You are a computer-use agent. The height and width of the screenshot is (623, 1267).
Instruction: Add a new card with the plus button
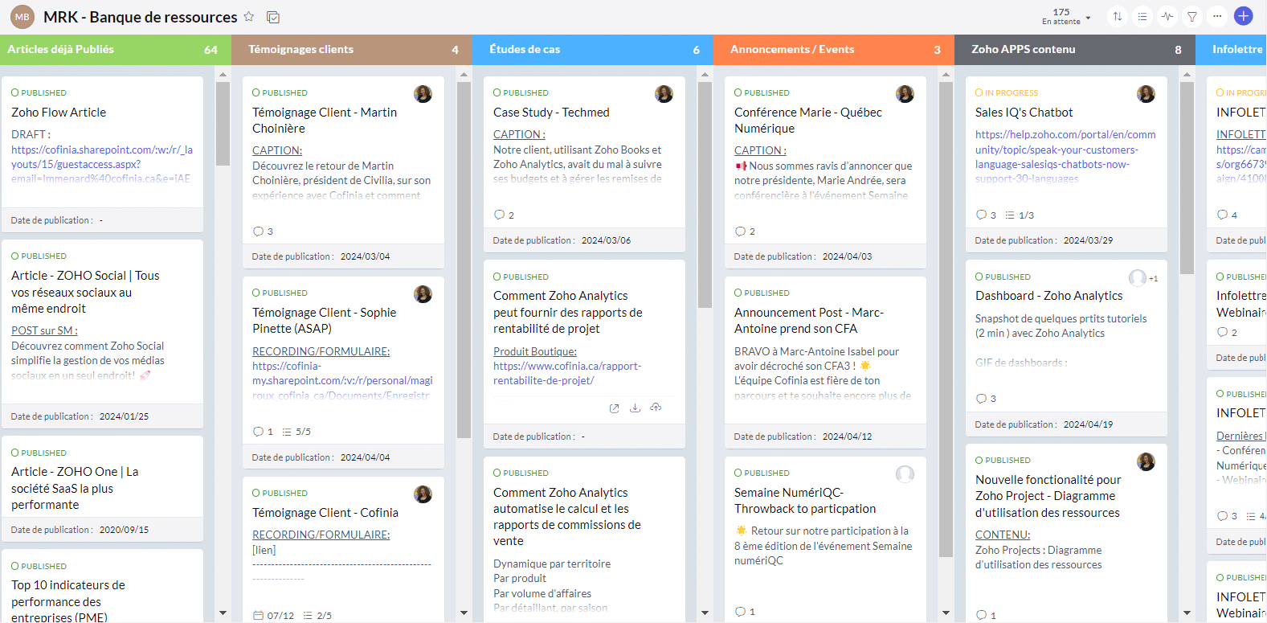pyautogui.click(x=1244, y=16)
